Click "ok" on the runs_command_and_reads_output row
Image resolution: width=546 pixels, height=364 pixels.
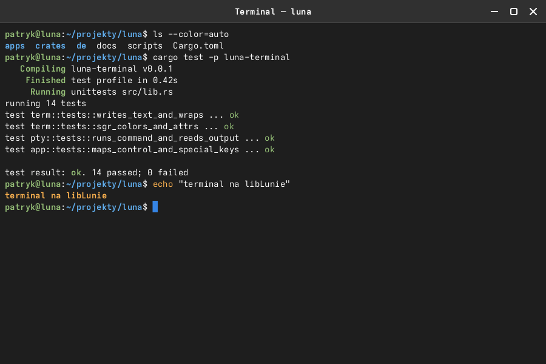[x=269, y=138]
